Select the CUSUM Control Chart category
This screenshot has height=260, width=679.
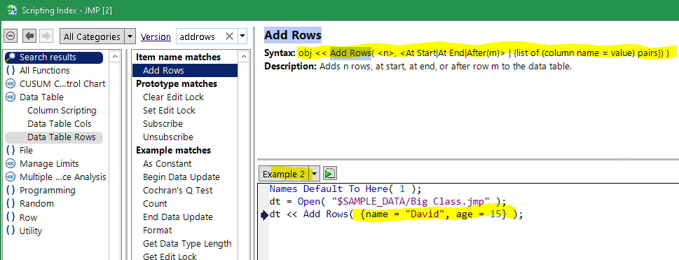[62, 83]
